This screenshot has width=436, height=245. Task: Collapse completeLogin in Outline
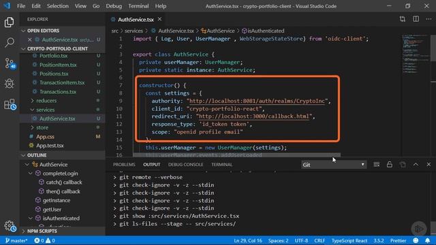[x=31, y=174]
